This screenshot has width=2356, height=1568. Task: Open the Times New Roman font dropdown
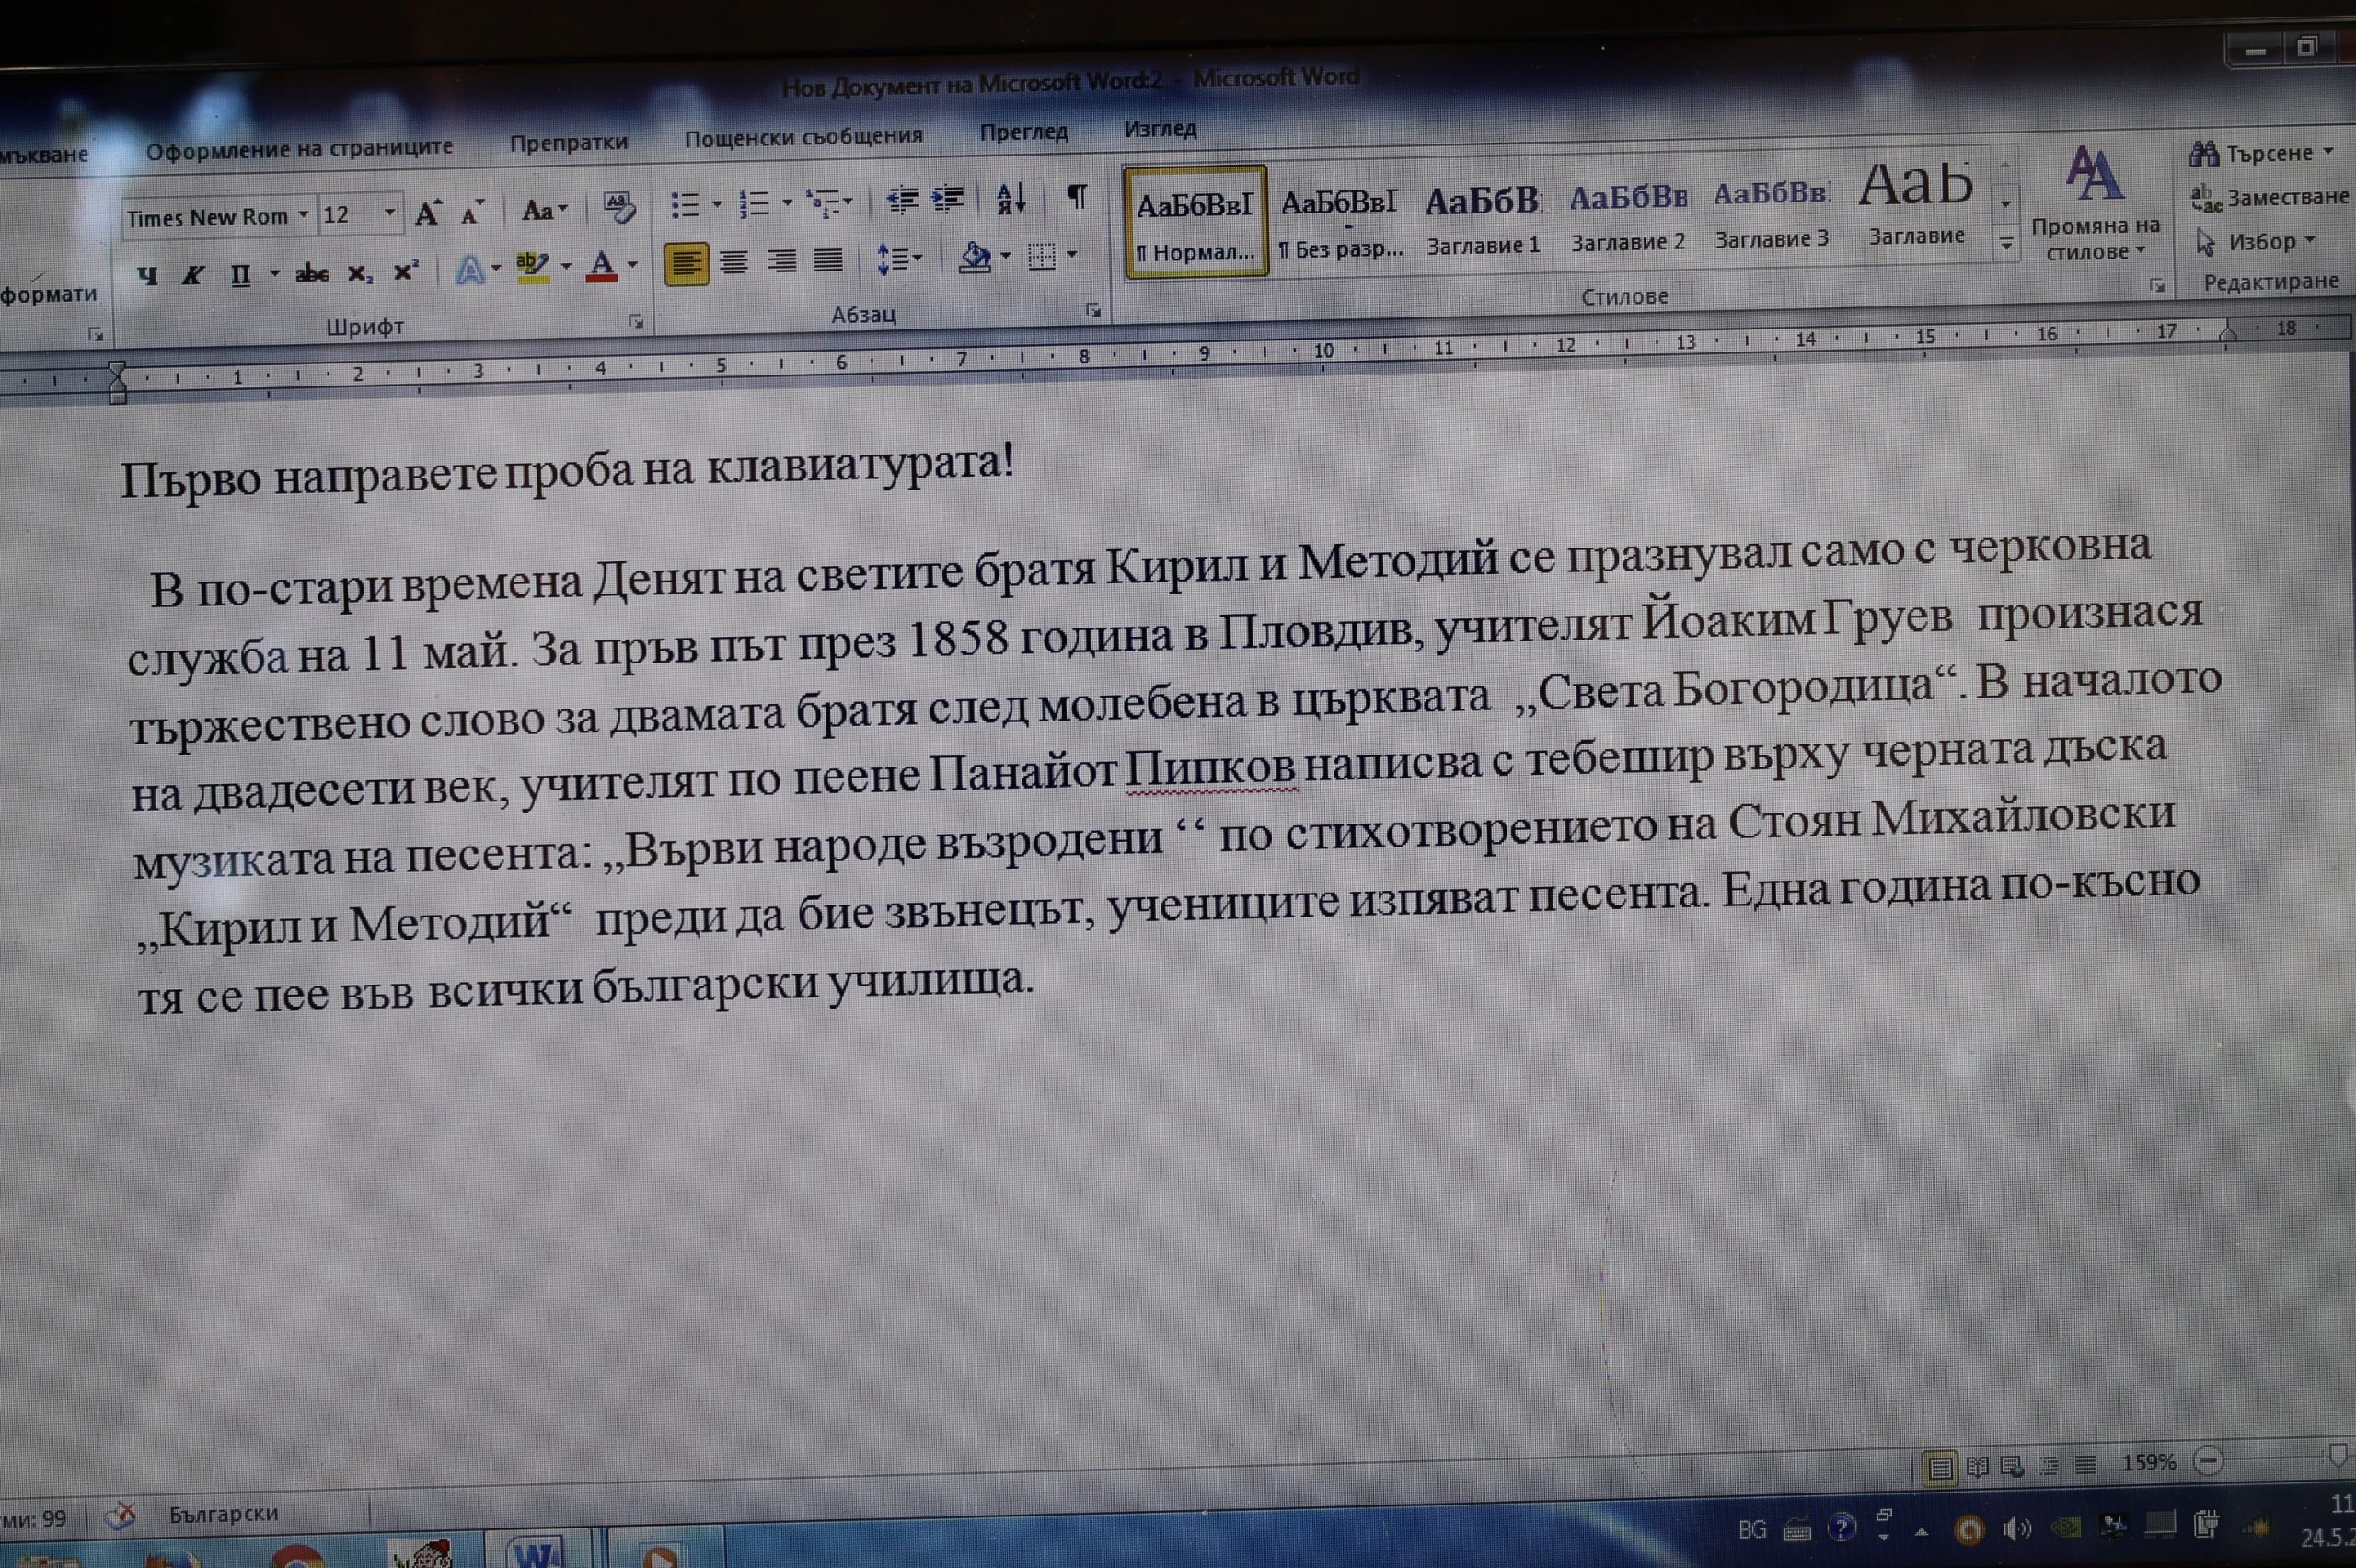(x=302, y=215)
